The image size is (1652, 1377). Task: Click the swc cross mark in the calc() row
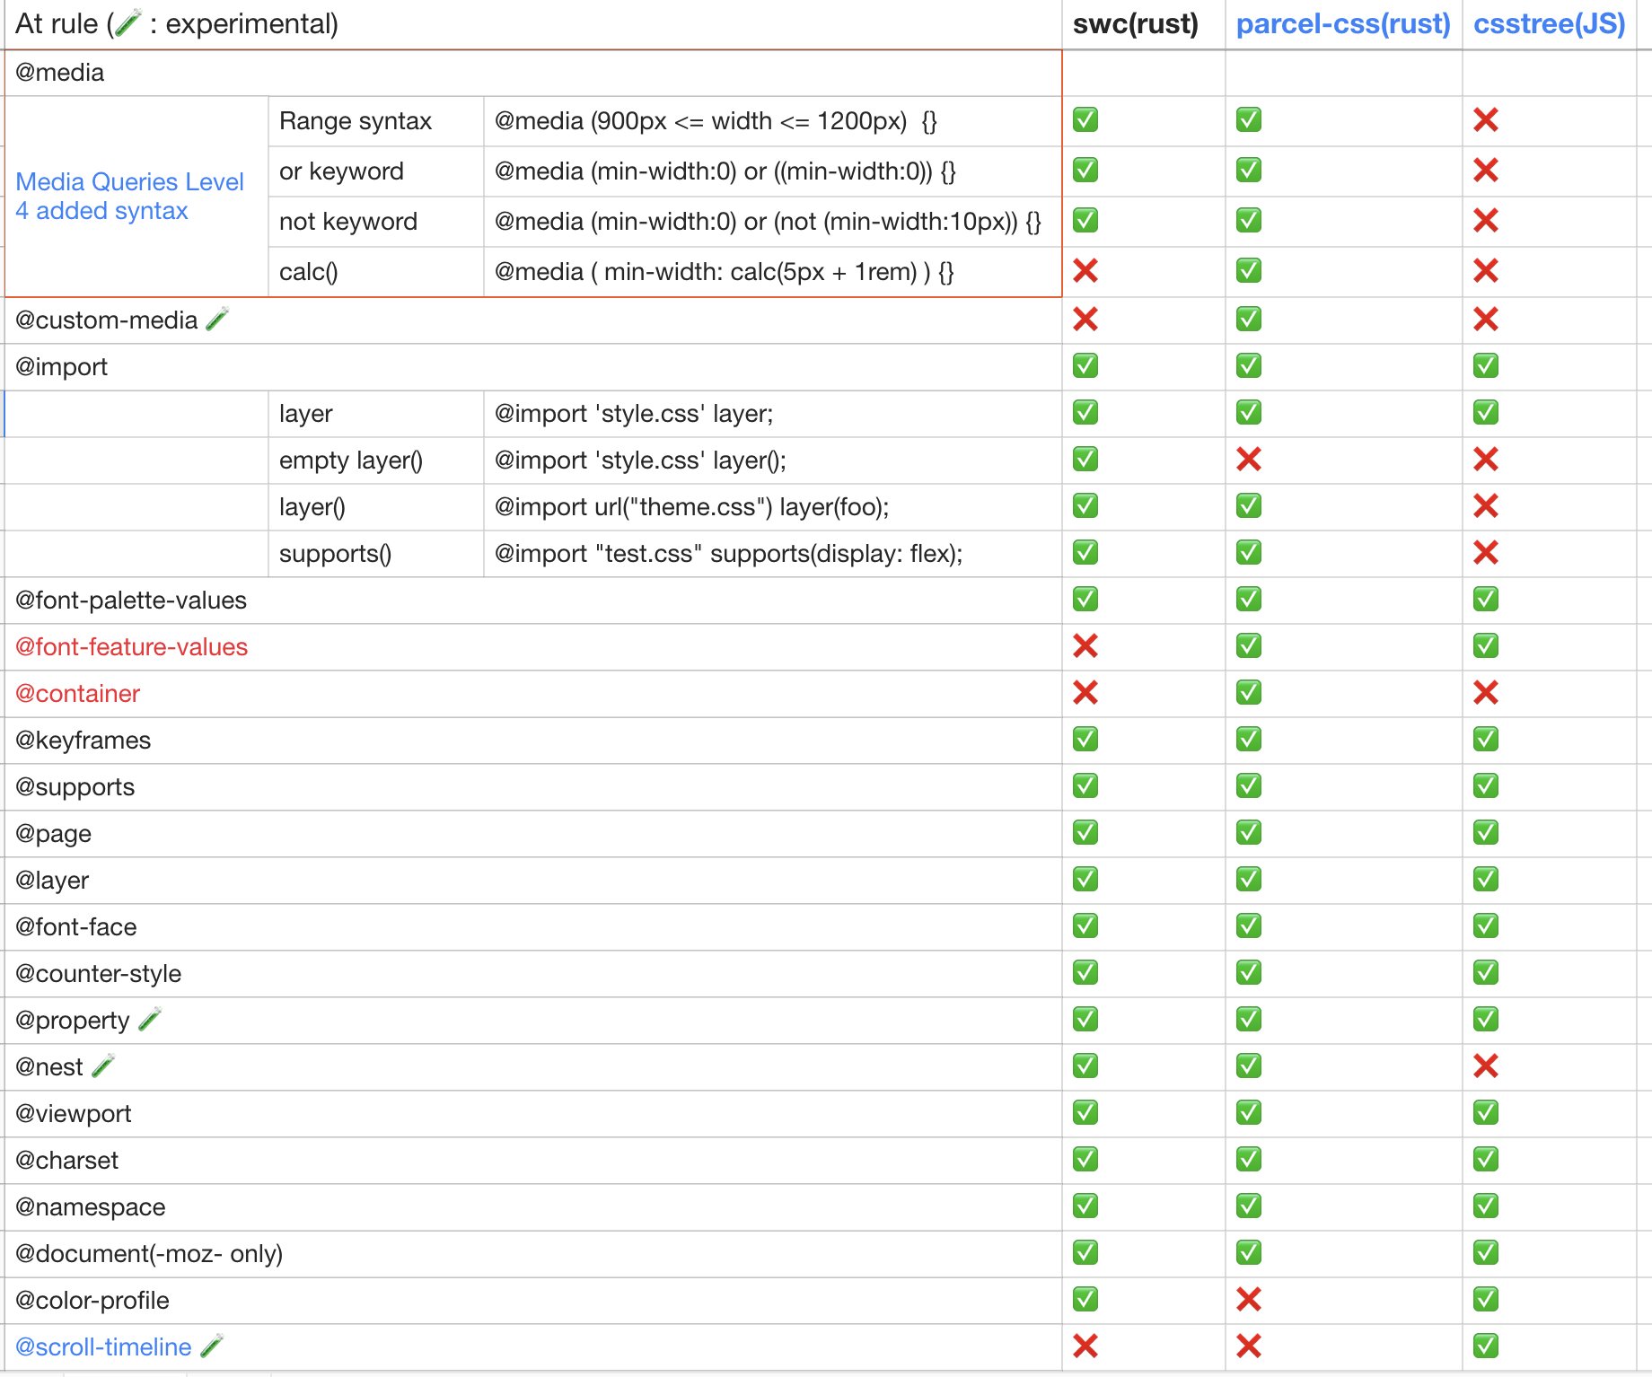coord(1085,270)
